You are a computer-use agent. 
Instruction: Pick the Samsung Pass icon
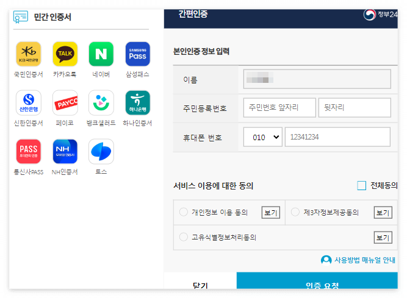(137, 54)
